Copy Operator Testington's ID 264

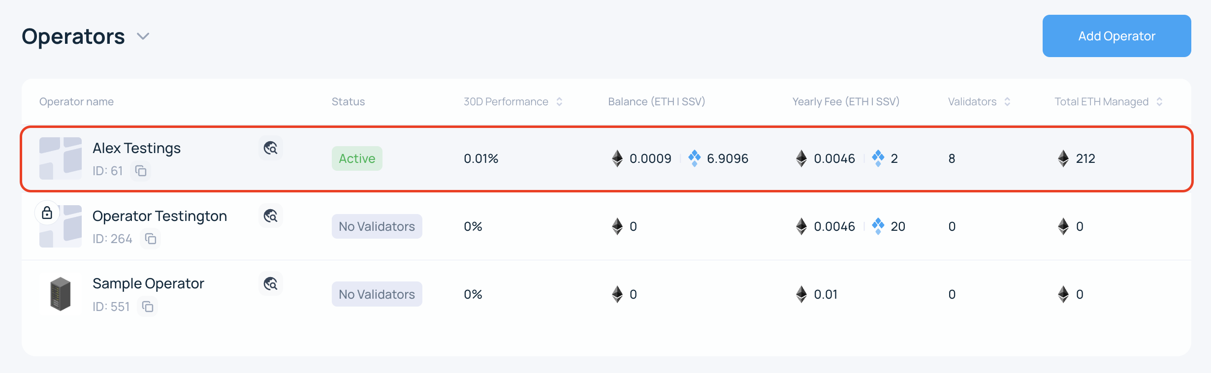pos(151,239)
